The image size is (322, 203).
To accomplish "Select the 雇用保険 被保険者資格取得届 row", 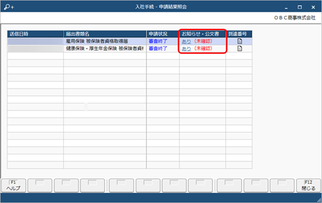I will [x=129, y=41].
